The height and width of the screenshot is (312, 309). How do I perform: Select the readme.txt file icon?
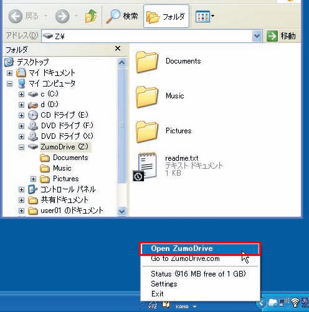pyautogui.click(x=145, y=166)
